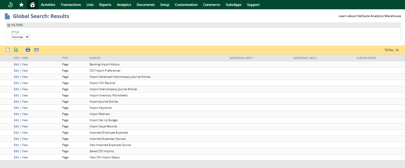Export results to Excel icon
Screen dimensions: 405x168
coord(16,50)
